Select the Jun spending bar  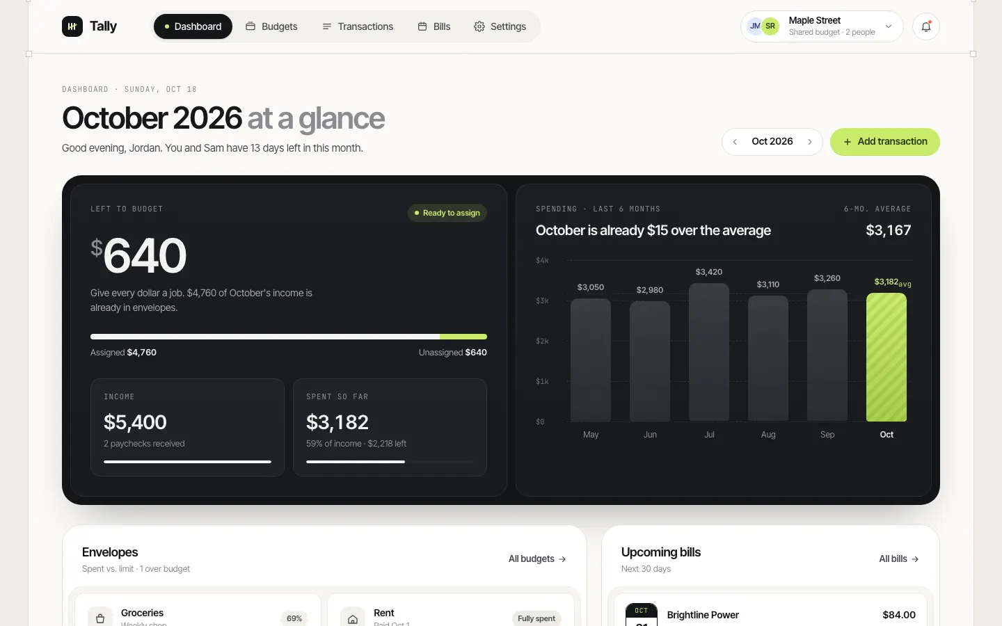650,361
